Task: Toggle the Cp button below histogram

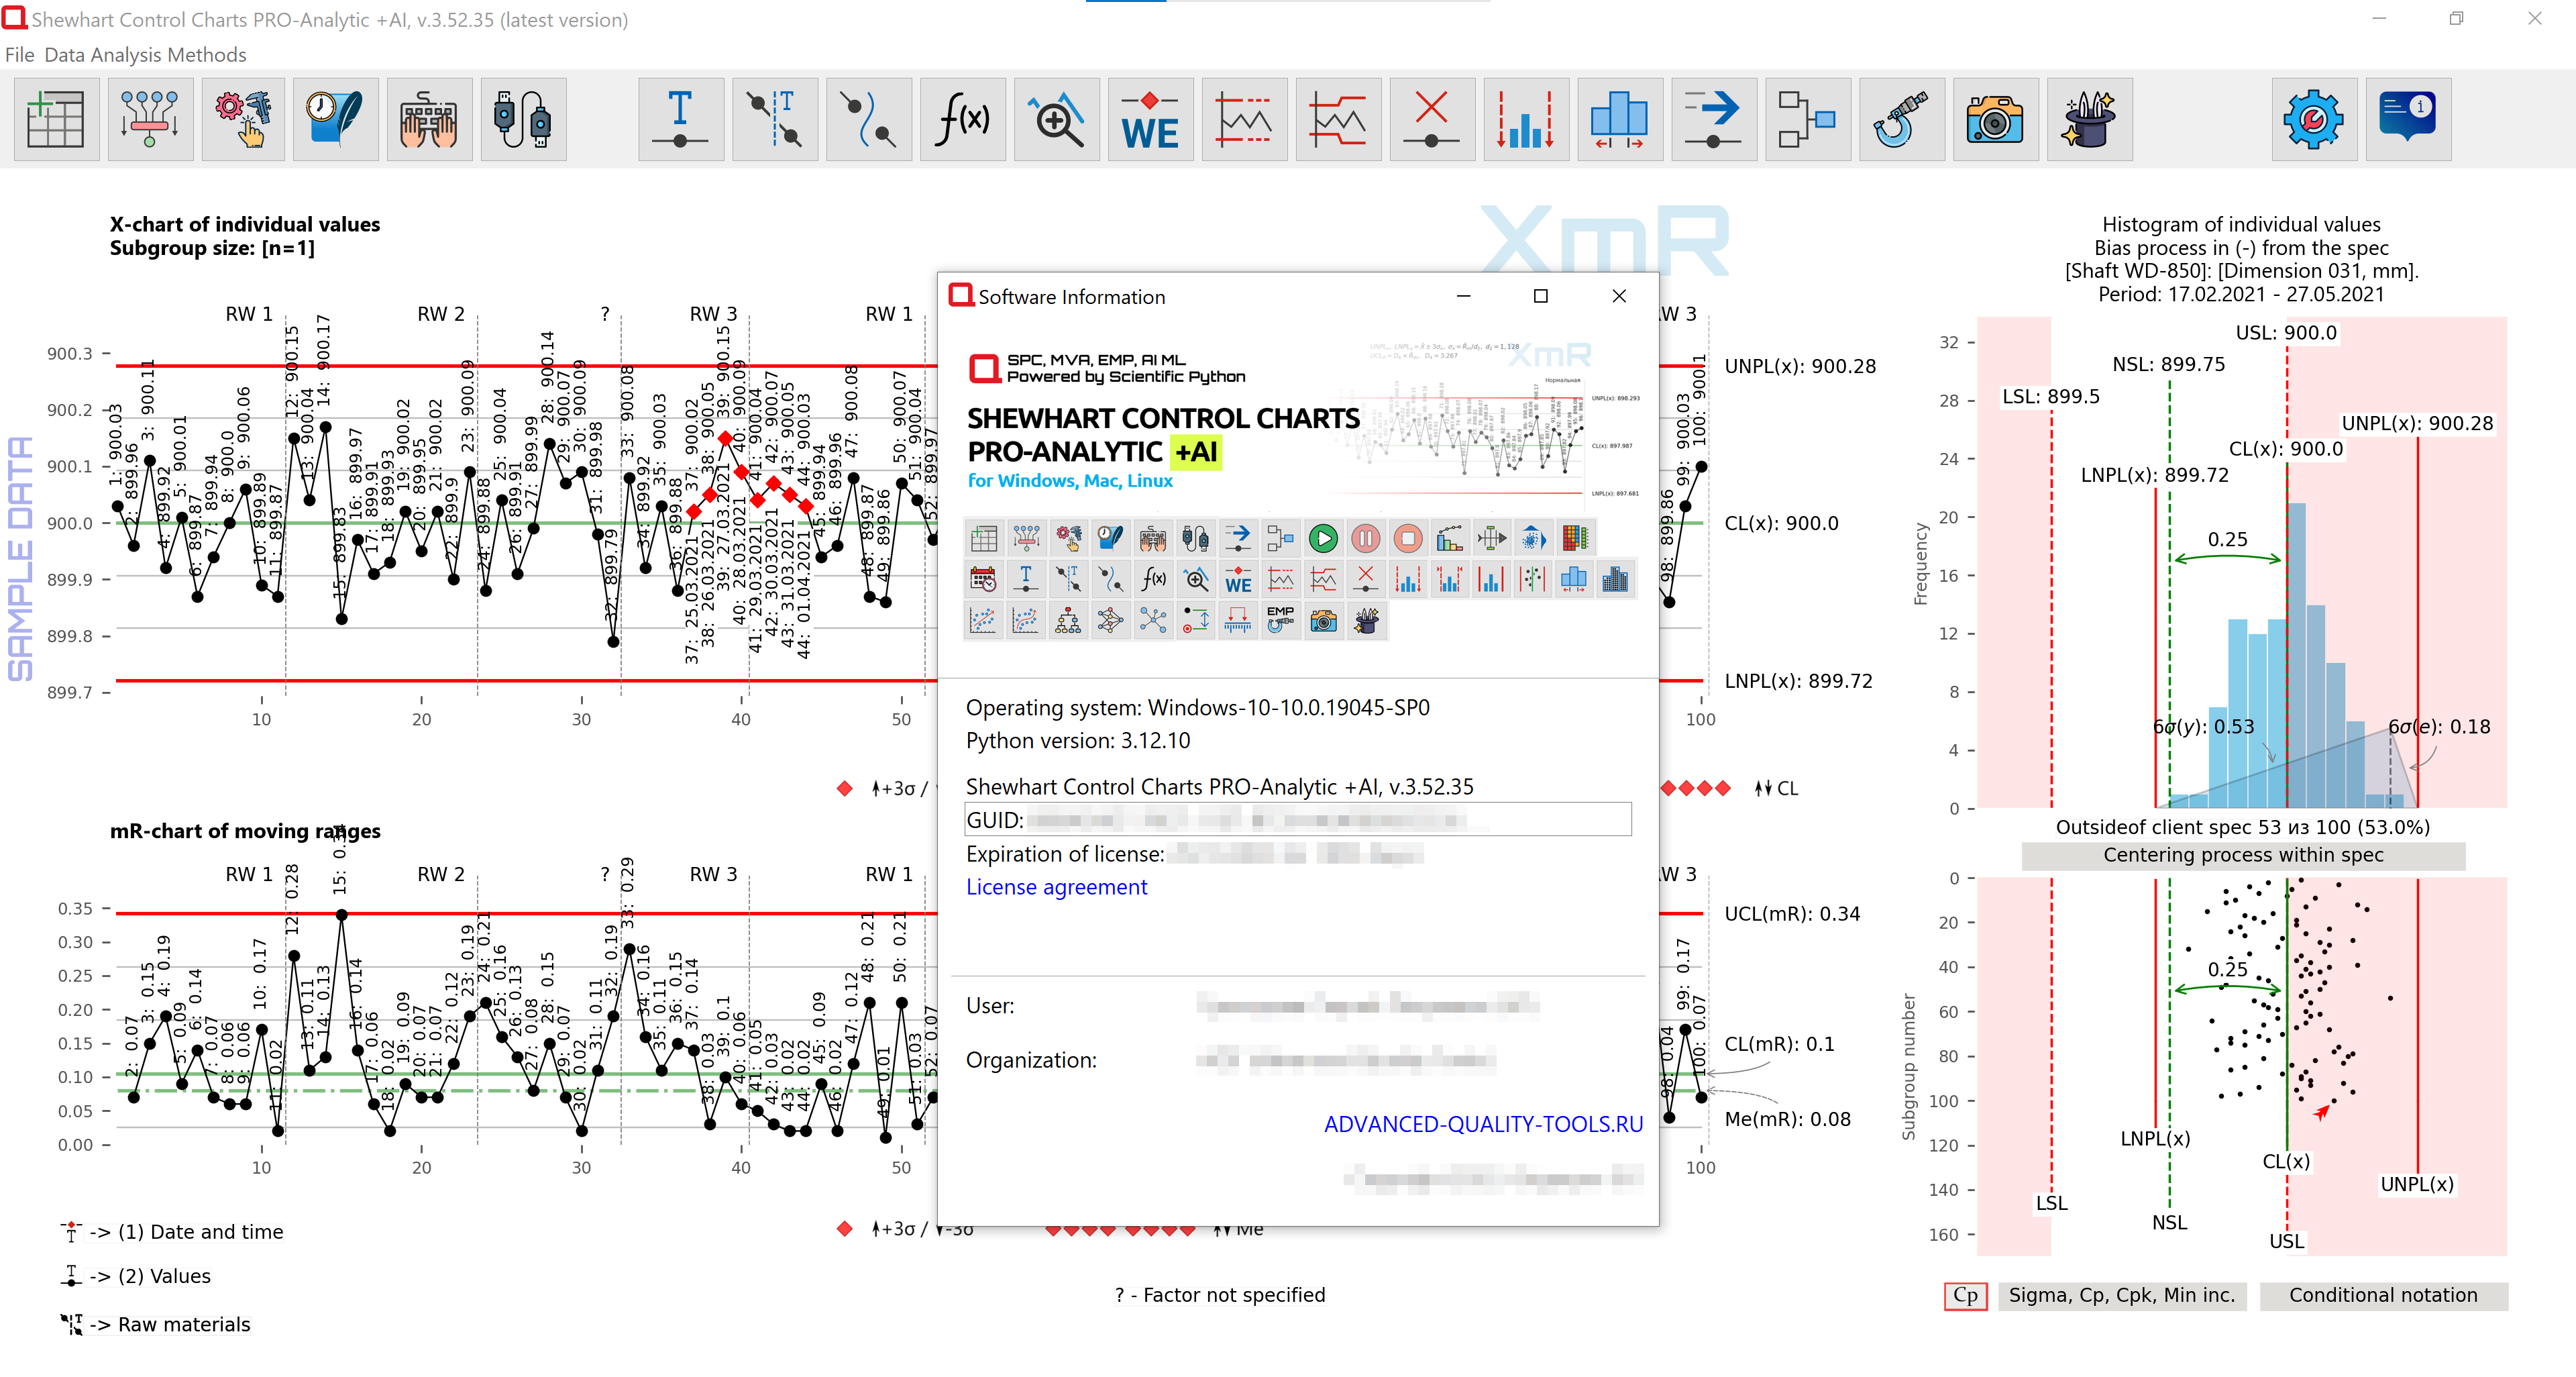Action: 1965,1295
